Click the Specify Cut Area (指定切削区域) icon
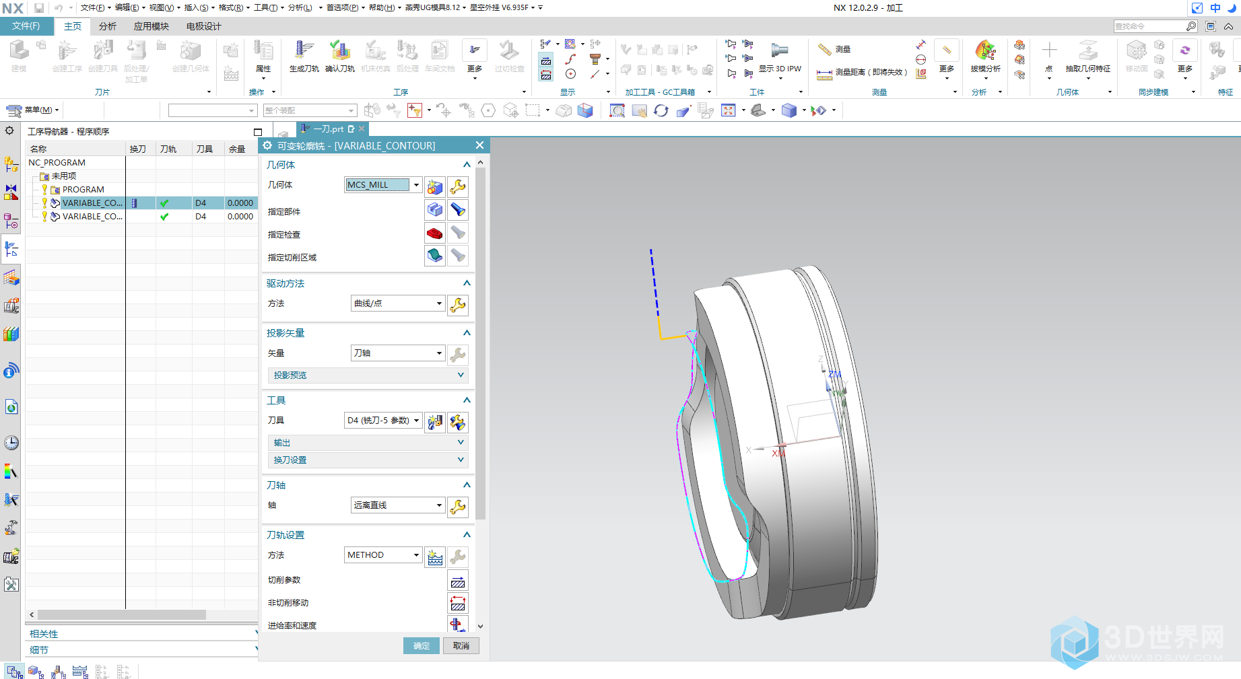The height and width of the screenshot is (679, 1241). pyautogui.click(x=435, y=256)
